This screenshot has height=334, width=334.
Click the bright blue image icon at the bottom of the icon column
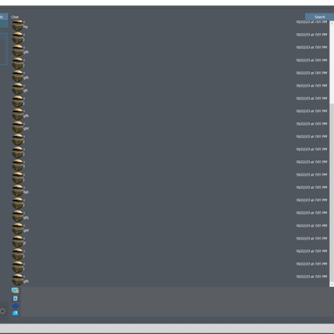pyautogui.click(x=15, y=314)
